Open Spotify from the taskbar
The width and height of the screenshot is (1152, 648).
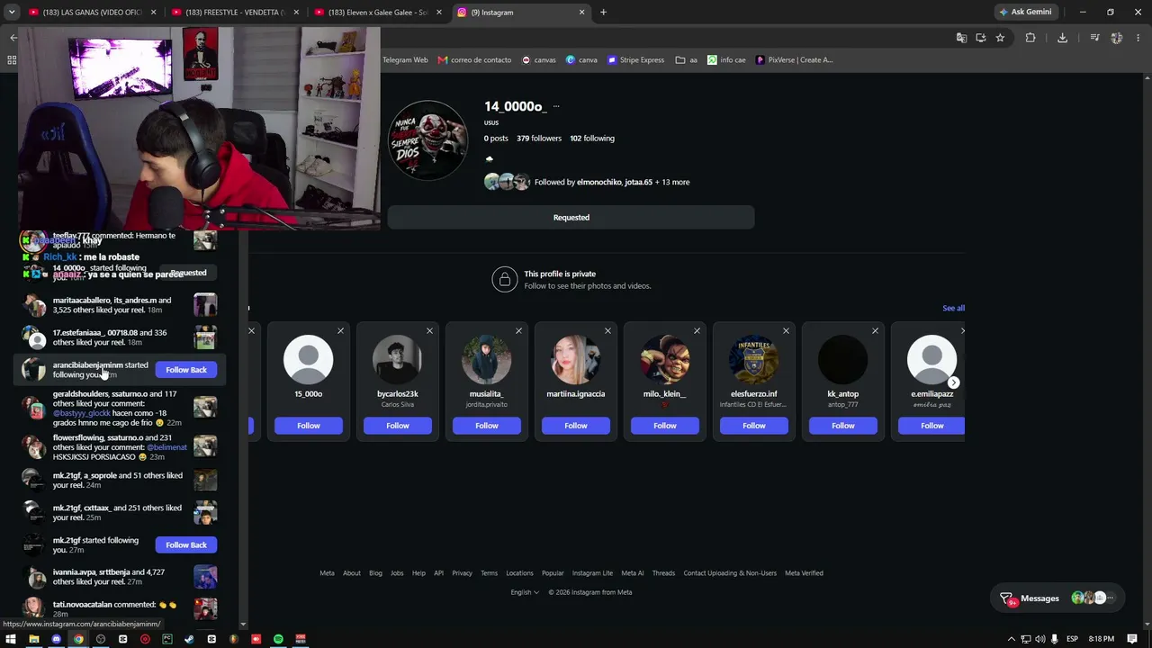[x=278, y=639]
